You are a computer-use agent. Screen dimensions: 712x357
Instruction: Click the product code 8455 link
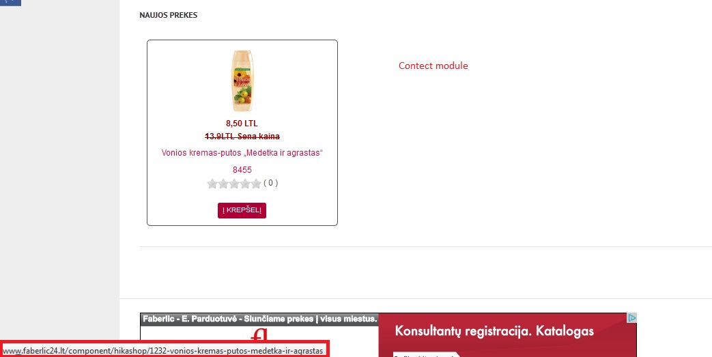tap(242, 170)
